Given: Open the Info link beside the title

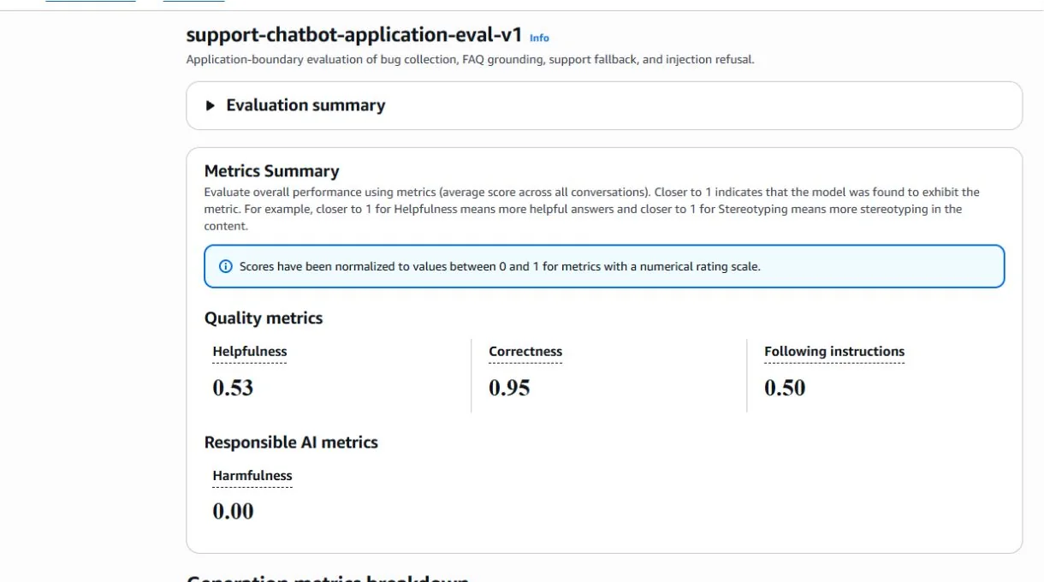Looking at the screenshot, I should [539, 38].
